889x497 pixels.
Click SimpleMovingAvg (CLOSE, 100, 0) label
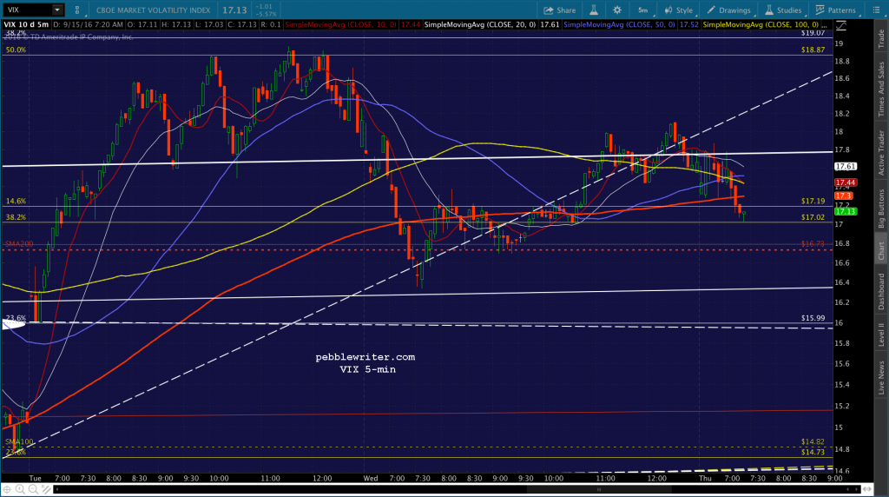pos(761,24)
